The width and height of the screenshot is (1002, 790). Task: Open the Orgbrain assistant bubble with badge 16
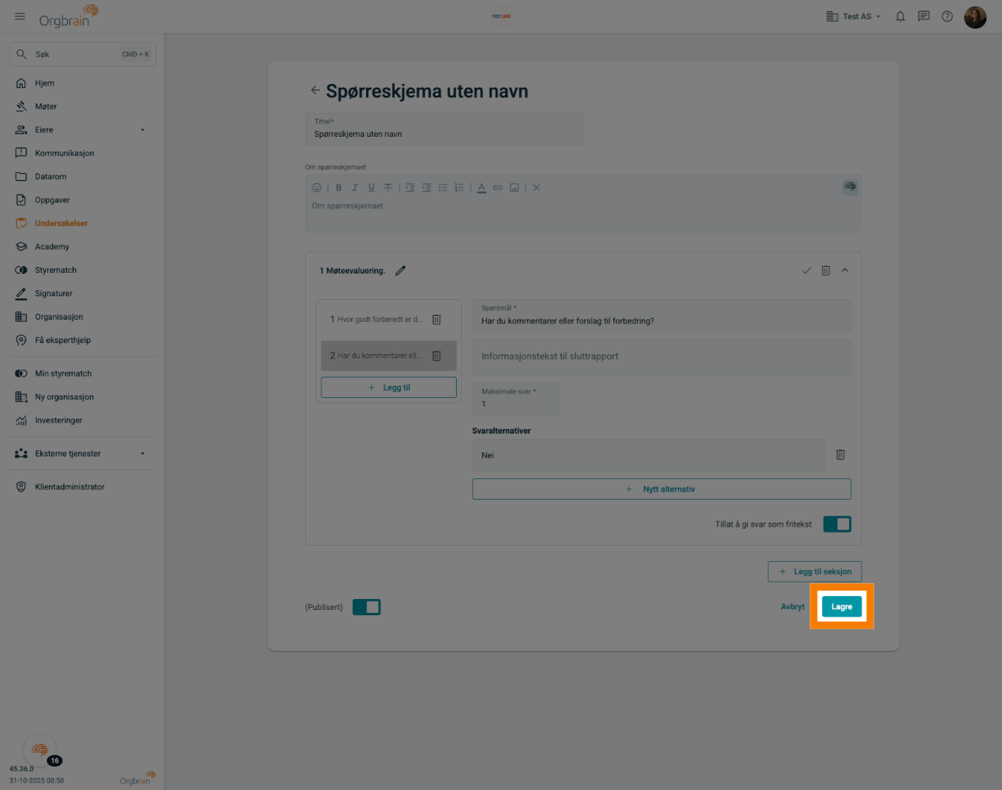[40, 750]
